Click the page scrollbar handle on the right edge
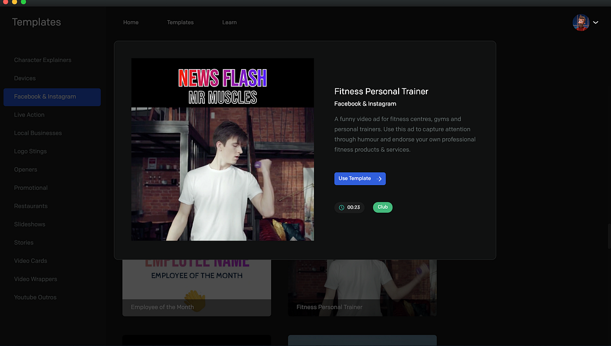611x346 pixels. tap(609, 236)
